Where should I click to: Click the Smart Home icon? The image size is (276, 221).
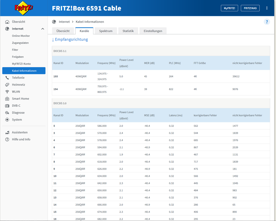coord(7,99)
